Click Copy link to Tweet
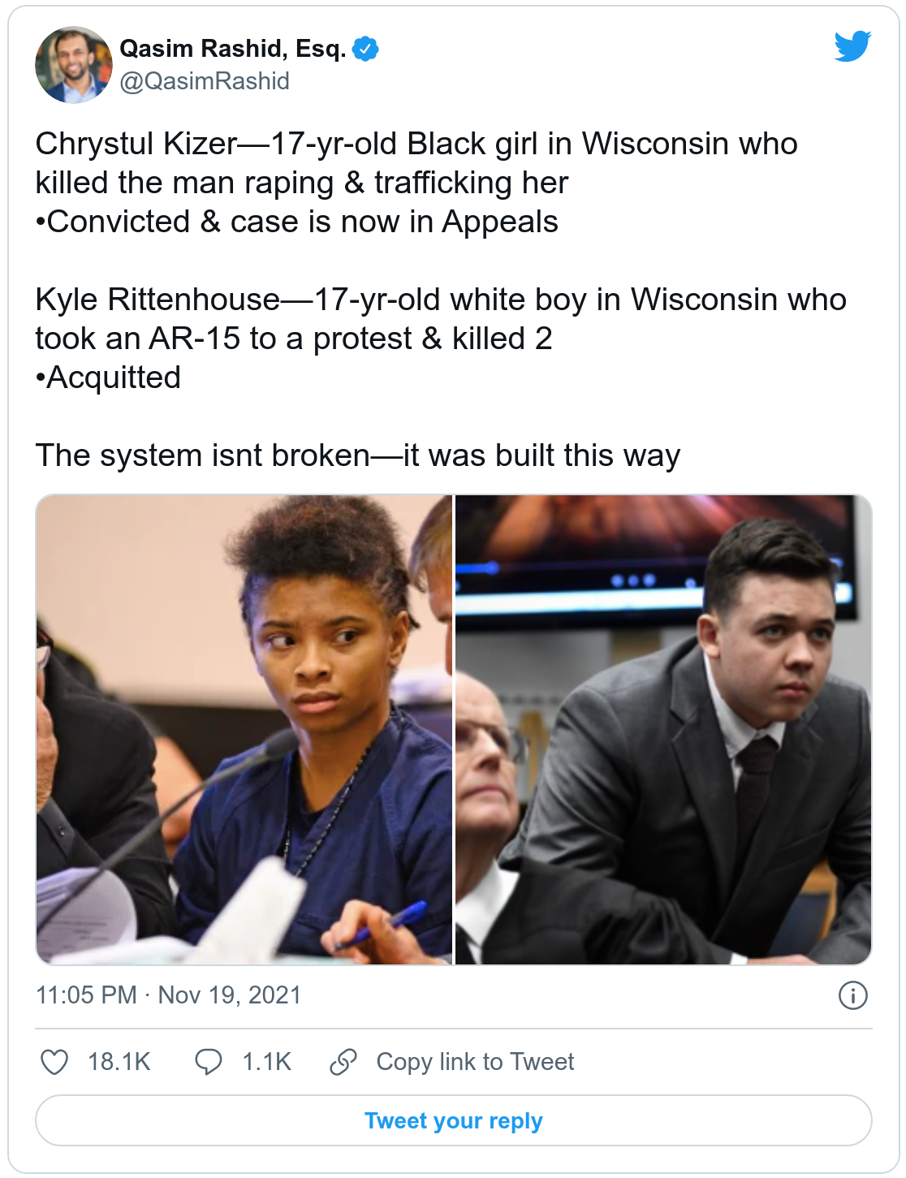This screenshot has height=1178, width=906. click(x=475, y=1062)
